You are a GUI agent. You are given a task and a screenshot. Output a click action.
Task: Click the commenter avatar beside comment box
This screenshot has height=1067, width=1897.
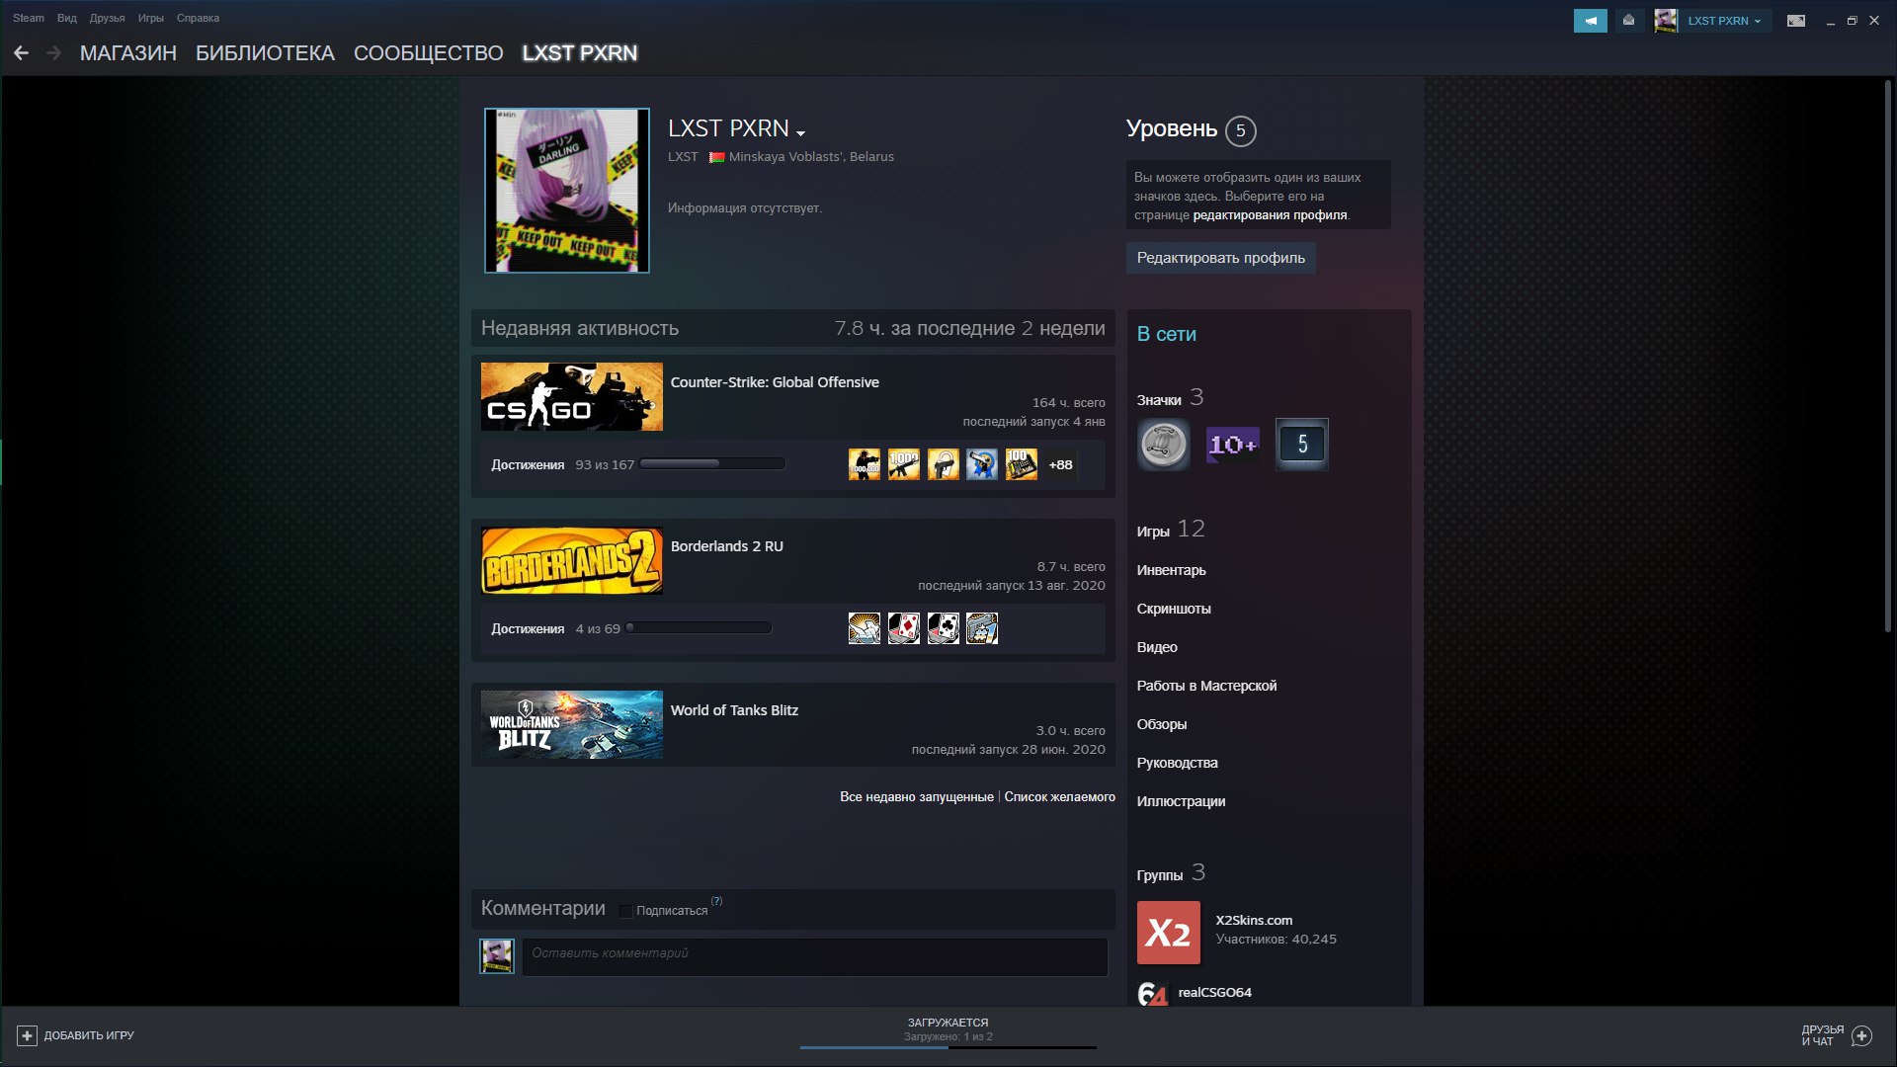tap(497, 956)
